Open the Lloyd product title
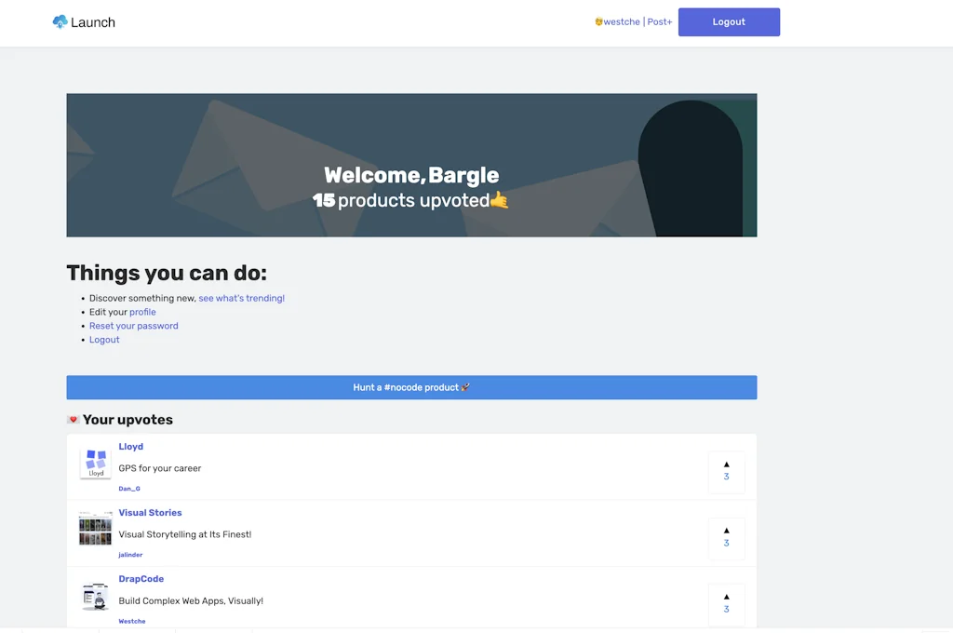Viewport: 953px width, 633px height. point(130,447)
